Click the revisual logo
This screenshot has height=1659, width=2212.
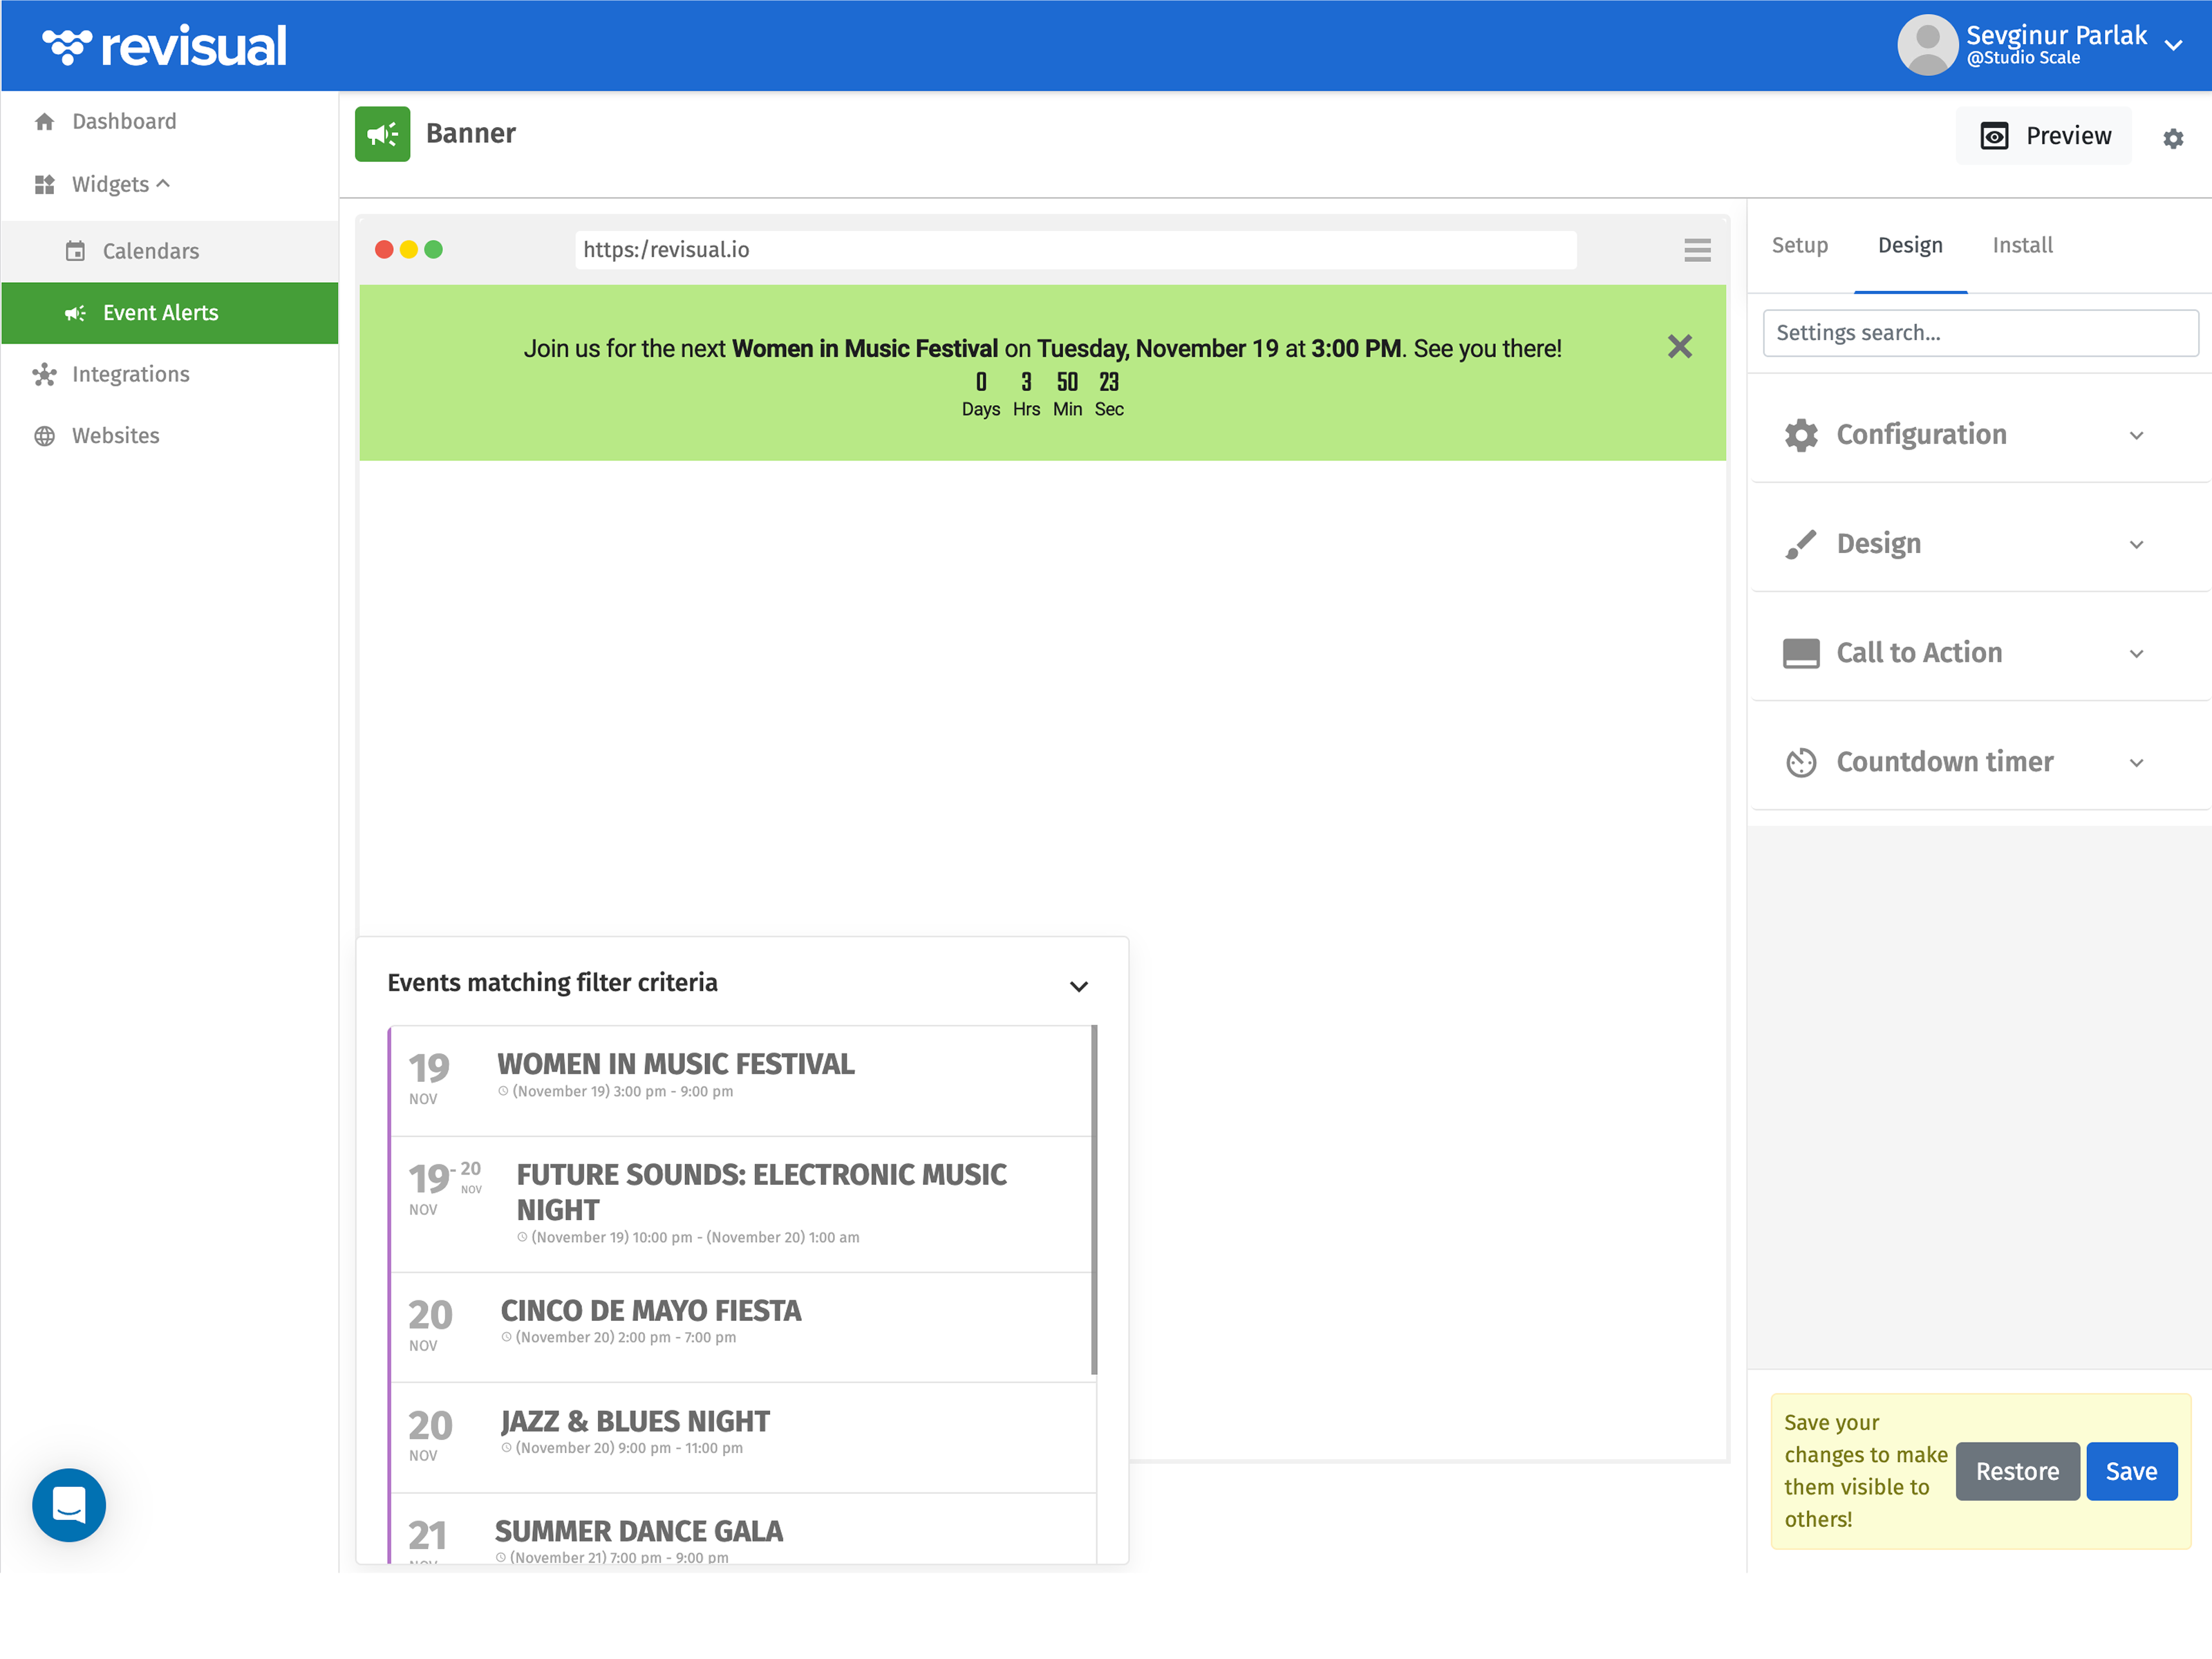165,46
